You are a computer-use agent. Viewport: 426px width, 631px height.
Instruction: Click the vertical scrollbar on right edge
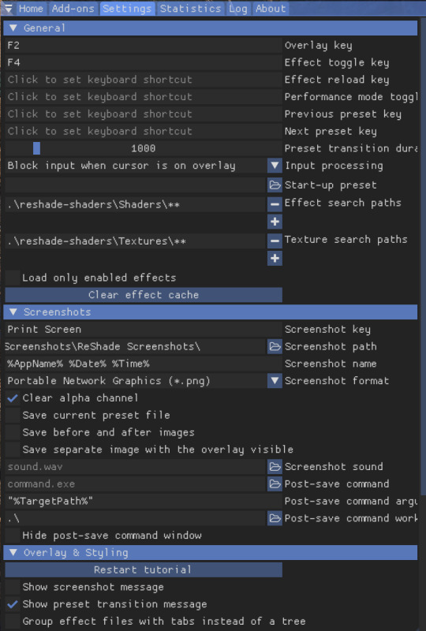pyautogui.click(x=423, y=258)
